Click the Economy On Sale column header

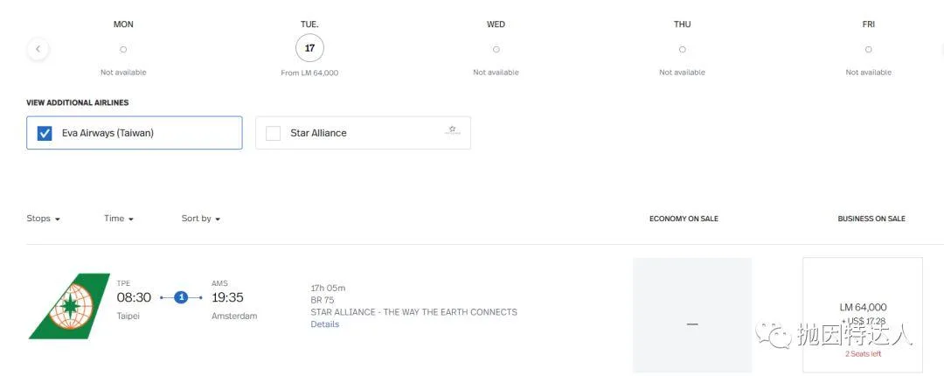(684, 219)
